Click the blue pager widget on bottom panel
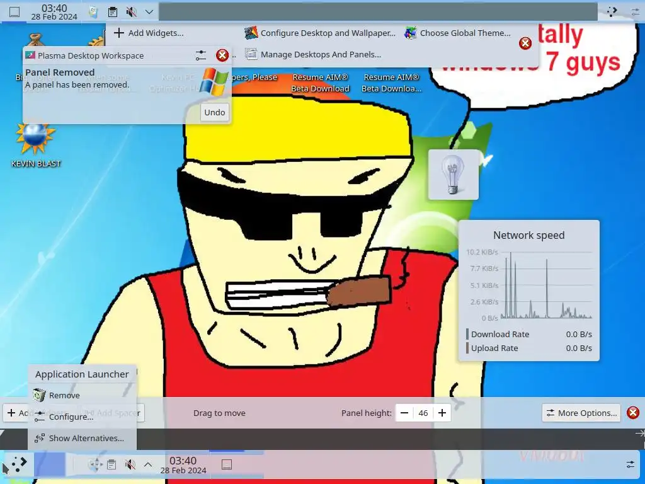Screen dimensions: 645x484 tap(49, 464)
